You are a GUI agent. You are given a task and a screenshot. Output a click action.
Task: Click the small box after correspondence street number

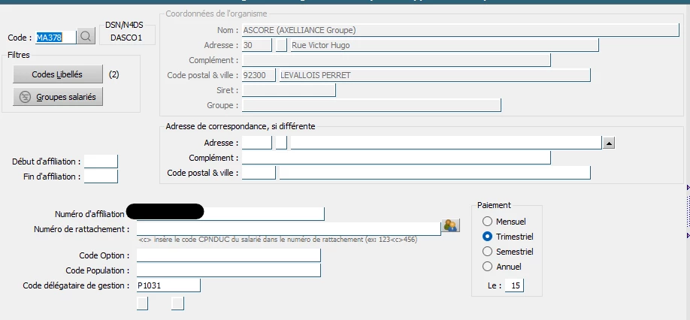(x=281, y=143)
